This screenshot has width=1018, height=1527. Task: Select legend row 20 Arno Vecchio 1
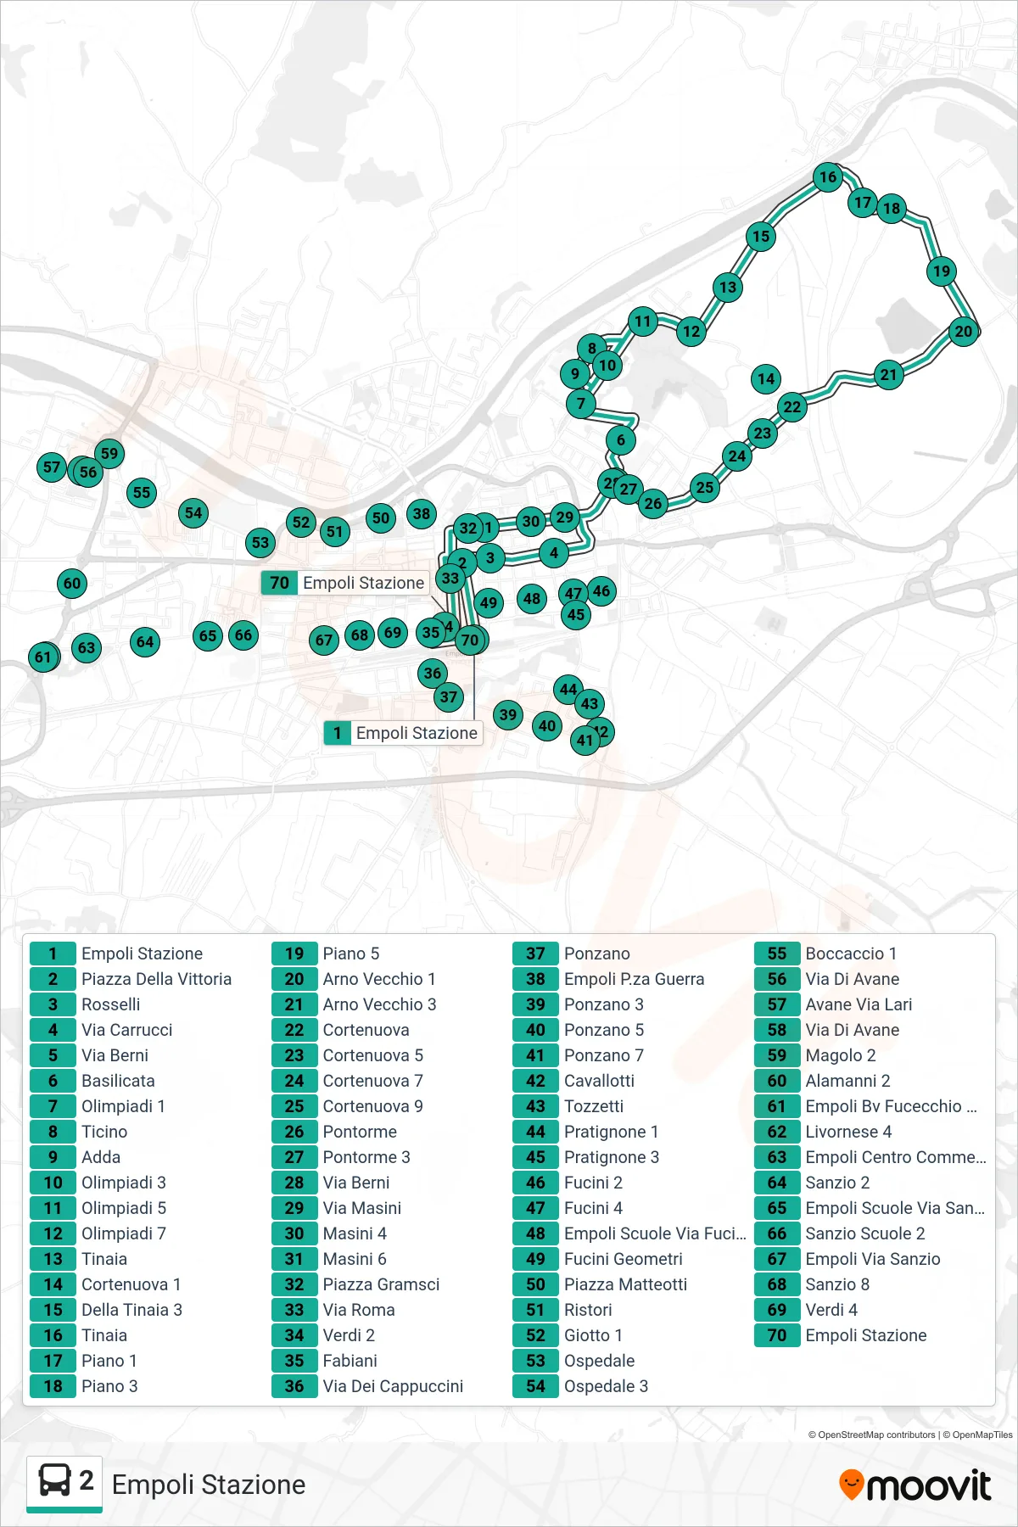355,979
